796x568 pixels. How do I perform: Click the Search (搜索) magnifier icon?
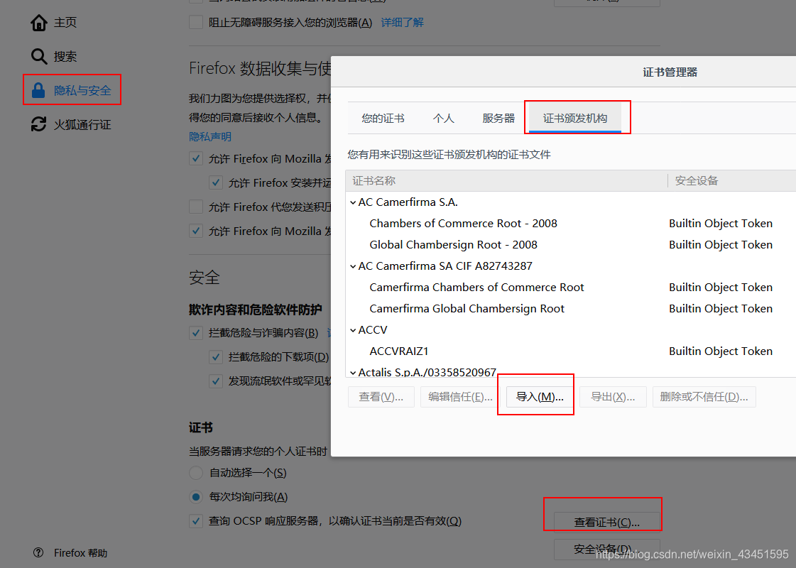(x=38, y=56)
